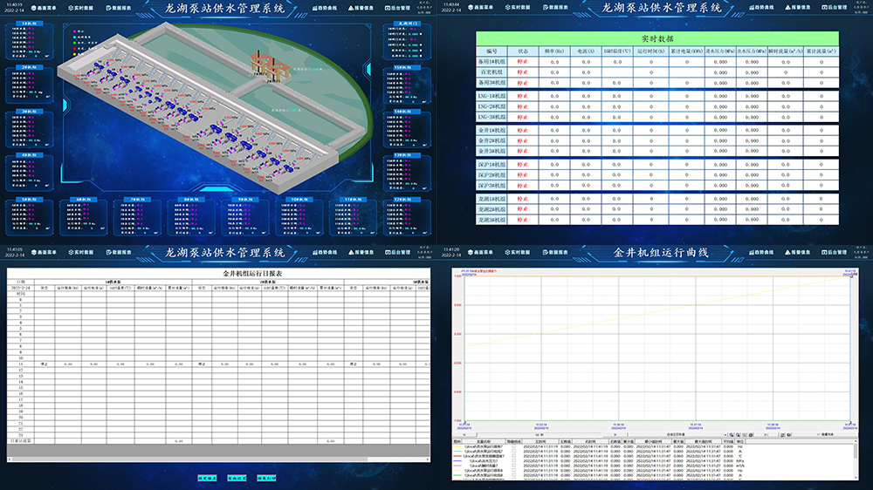Viewport: 873px width, 490px height.
Task: Click the 报警信息 warning icon on the 金井机组运行曲线 screen
Action: tap(786, 252)
